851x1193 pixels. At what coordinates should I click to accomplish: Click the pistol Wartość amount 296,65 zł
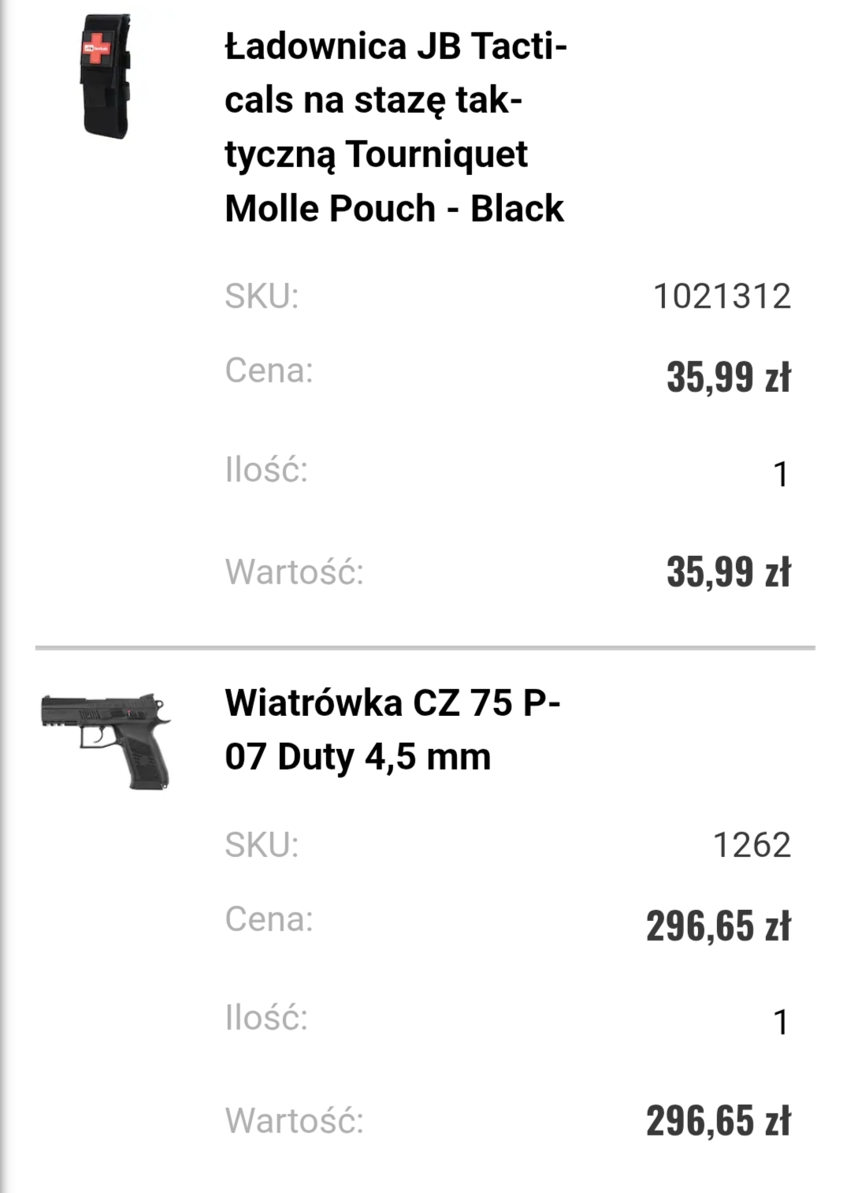pyautogui.click(x=718, y=1120)
